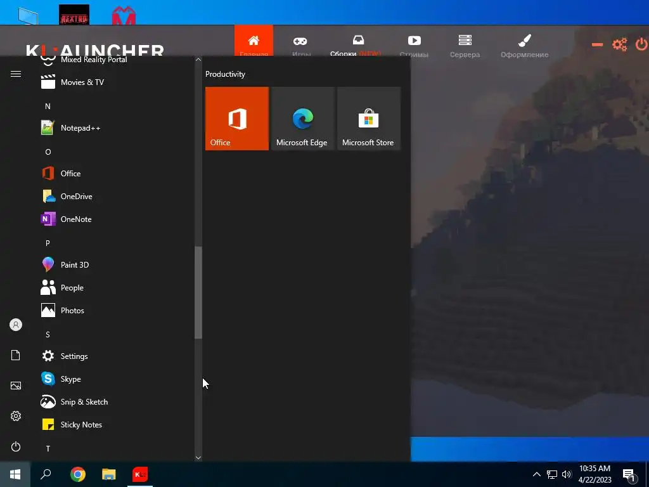Jump to letter N section header

click(48, 107)
